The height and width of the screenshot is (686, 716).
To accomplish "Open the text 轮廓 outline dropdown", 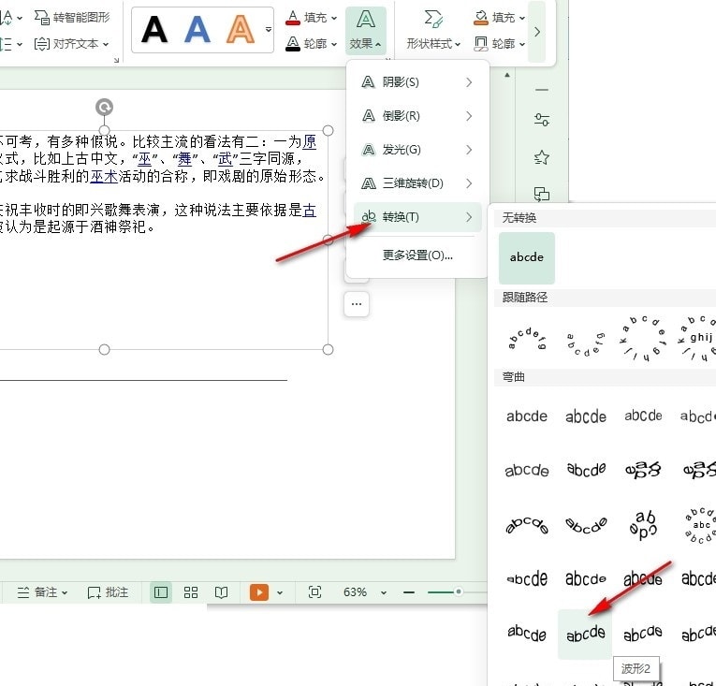I will pyautogui.click(x=311, y=43).
